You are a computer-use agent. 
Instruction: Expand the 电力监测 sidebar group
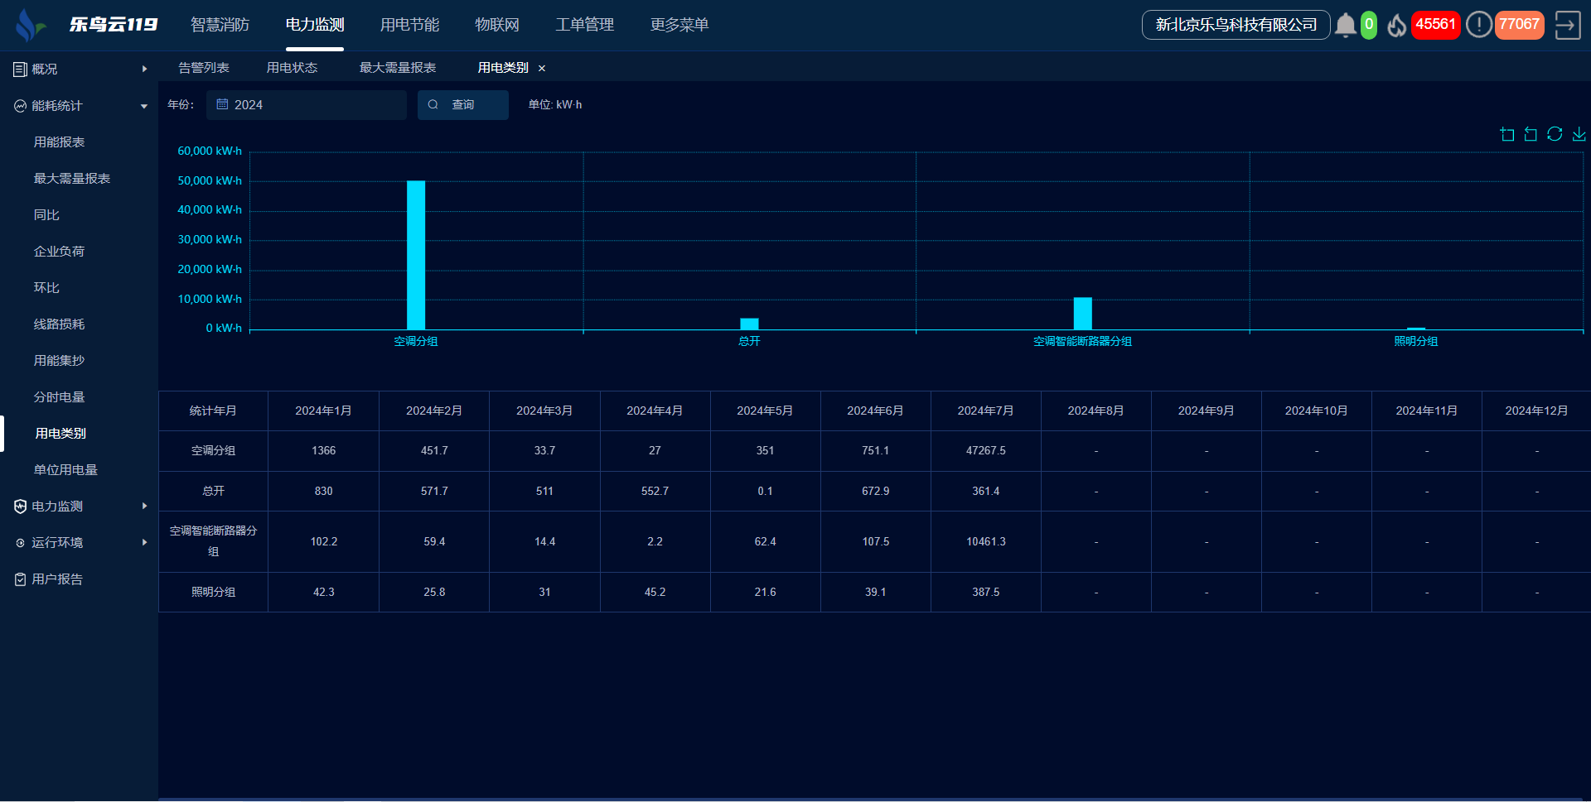tap(79, 507)
